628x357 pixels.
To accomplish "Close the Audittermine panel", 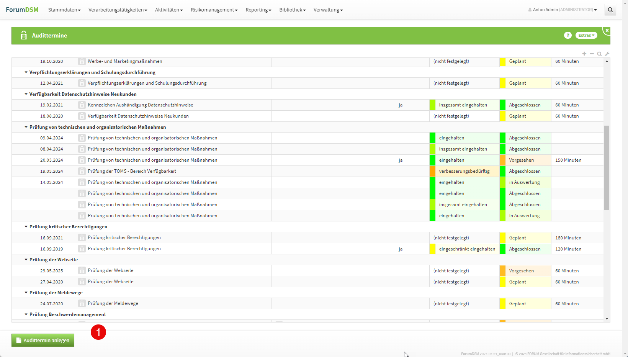I will coord(607,30).
